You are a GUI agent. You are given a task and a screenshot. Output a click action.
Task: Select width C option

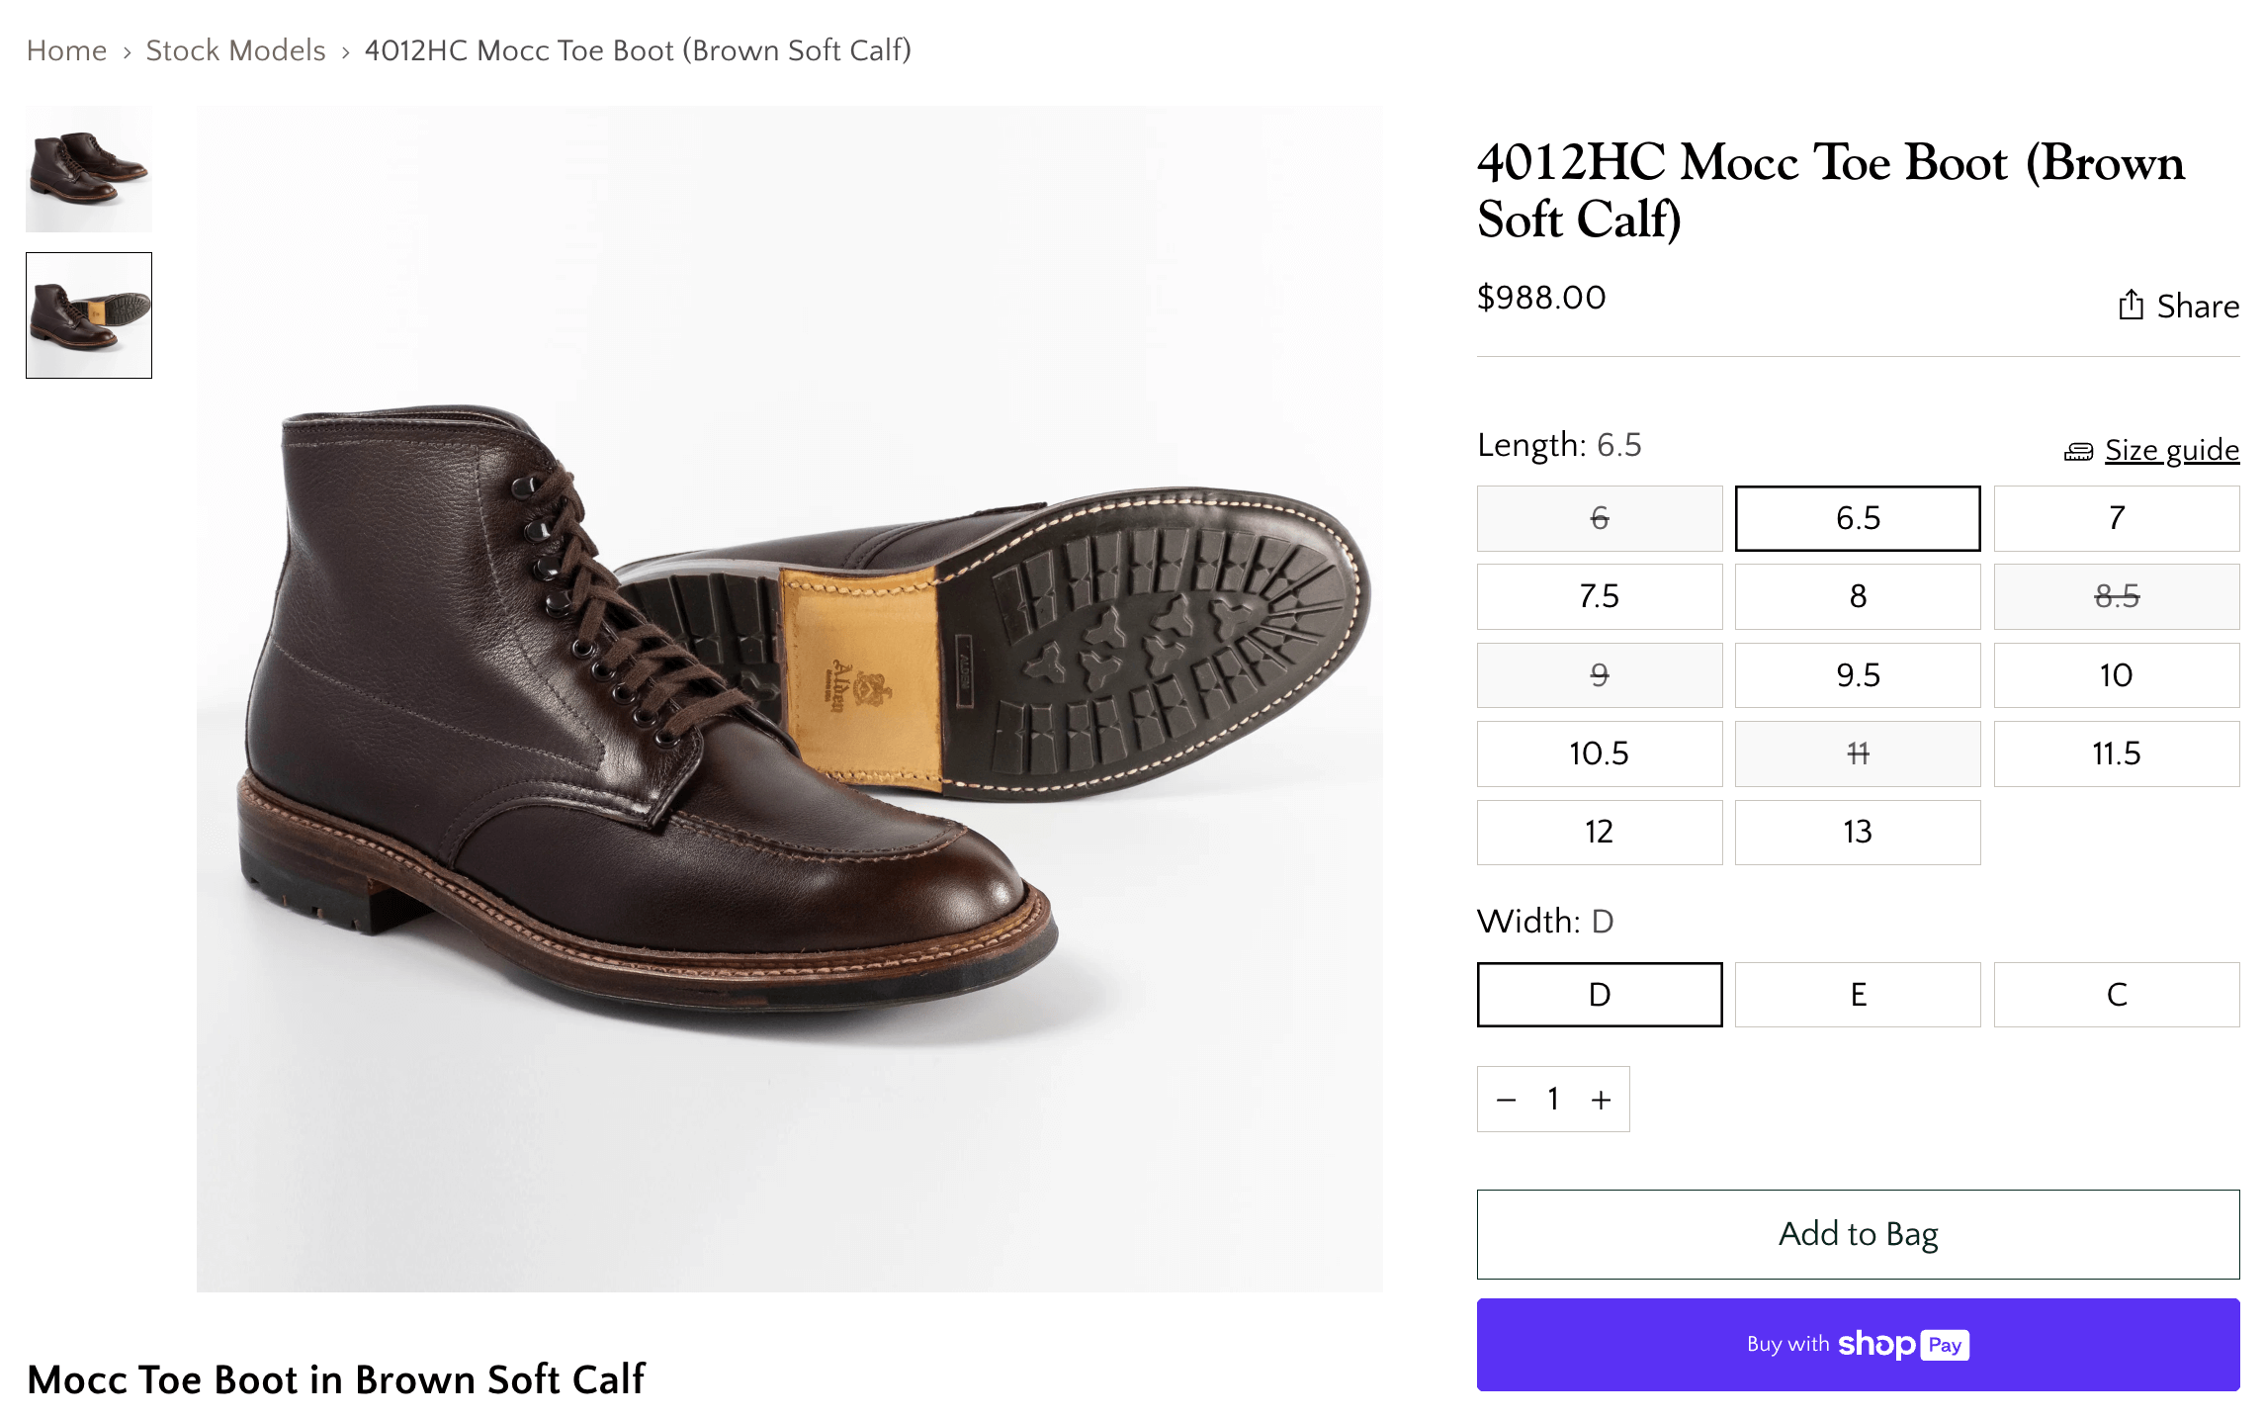pyautogui.click(x=2116, y=995)
